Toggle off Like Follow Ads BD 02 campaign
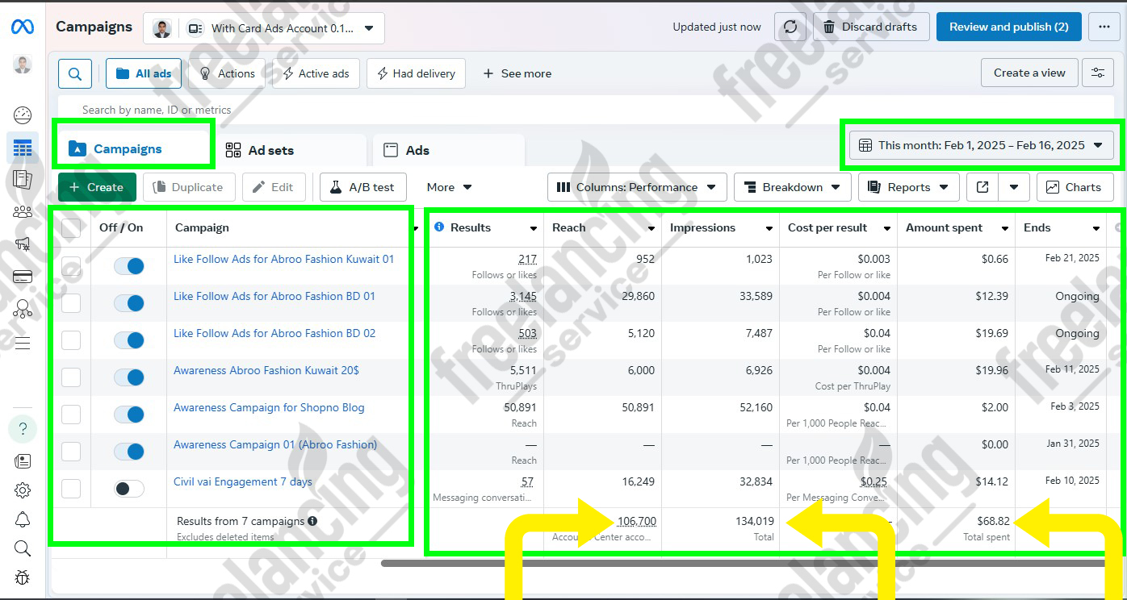Screen dimensions: 1127x600 coord(128,340)
